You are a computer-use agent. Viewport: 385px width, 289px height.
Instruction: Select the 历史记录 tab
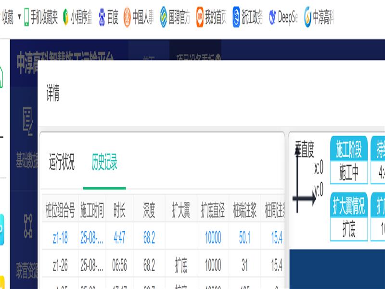point(104,163)
